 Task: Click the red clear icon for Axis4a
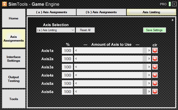[155, 75]
